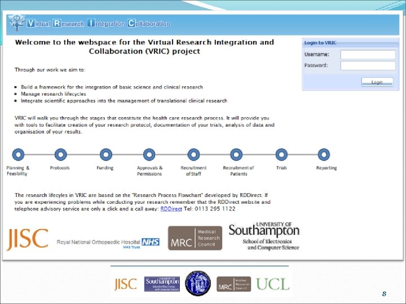Click the blue Southampton logo in slide footer
The height and width of the screenshot is (304, 406).
pyautogui.click(x=162, y=284)
